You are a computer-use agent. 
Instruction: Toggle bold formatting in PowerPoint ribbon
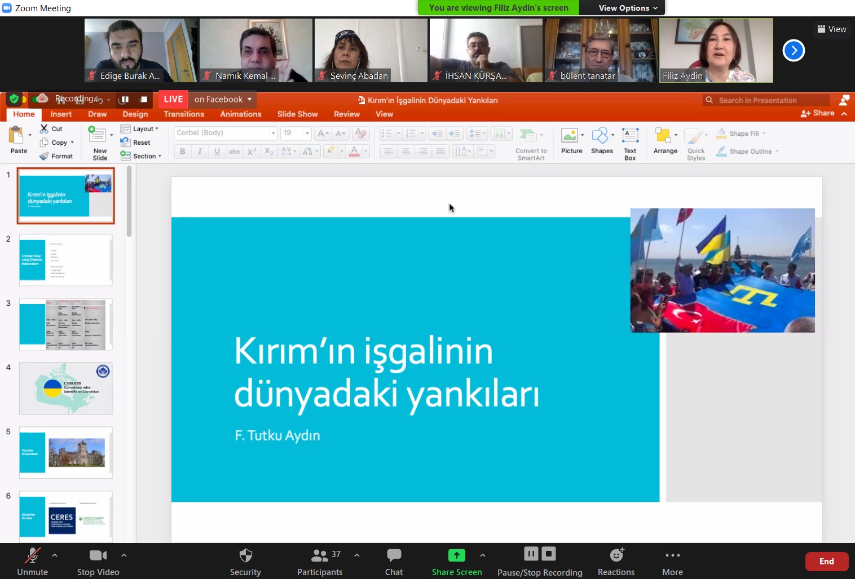182,151
